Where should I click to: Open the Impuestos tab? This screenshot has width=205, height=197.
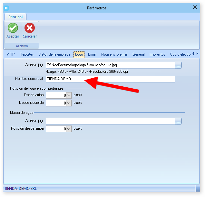(157, 54)
